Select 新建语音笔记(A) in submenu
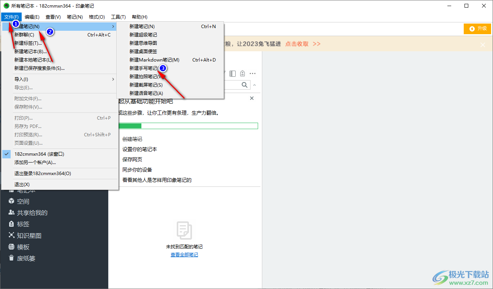493x289 pixels. [x=170, y=93]
